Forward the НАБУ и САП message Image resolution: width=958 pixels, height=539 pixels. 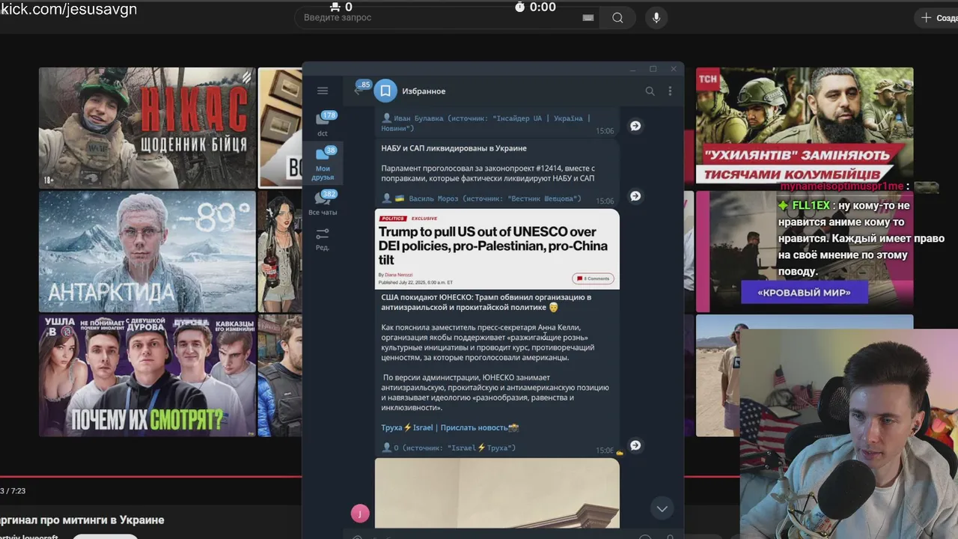[635, 196]
